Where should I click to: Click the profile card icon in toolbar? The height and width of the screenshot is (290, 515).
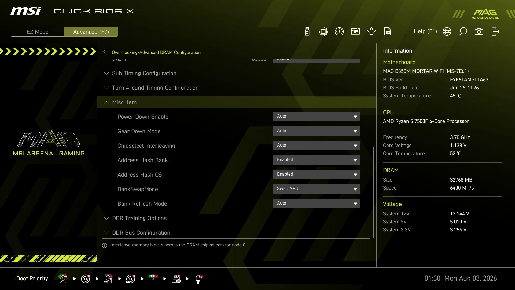point(355,32)
